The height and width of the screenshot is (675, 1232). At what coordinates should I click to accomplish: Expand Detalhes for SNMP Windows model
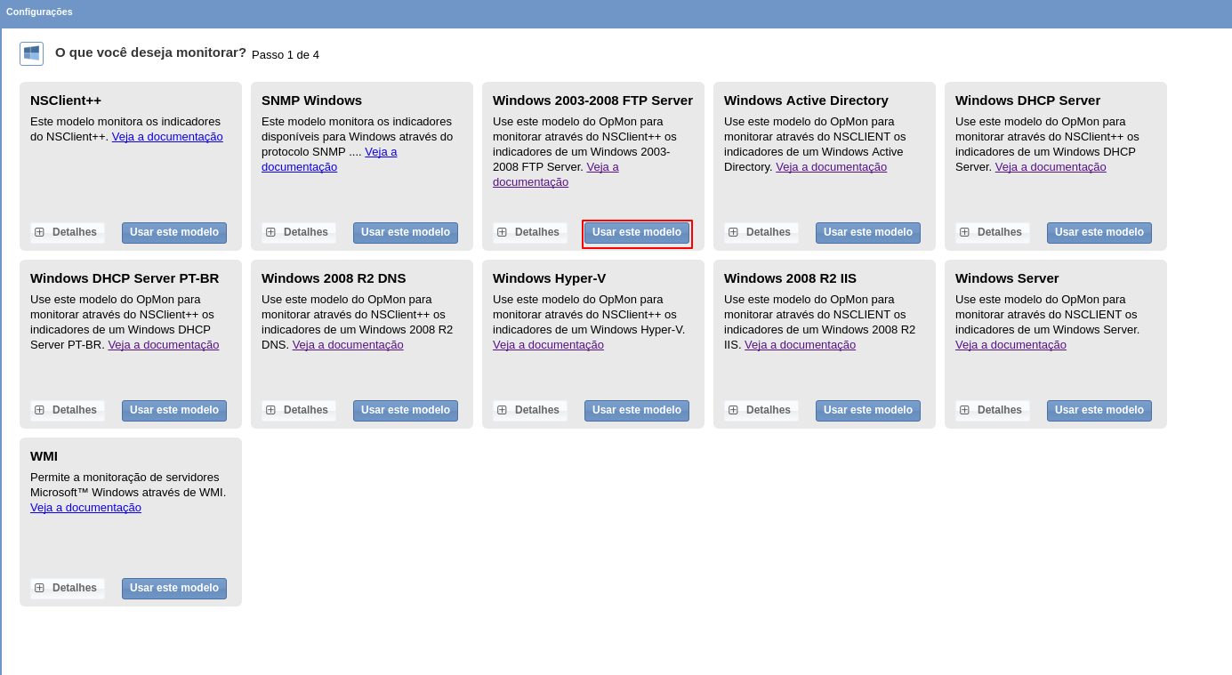[299, 232]
